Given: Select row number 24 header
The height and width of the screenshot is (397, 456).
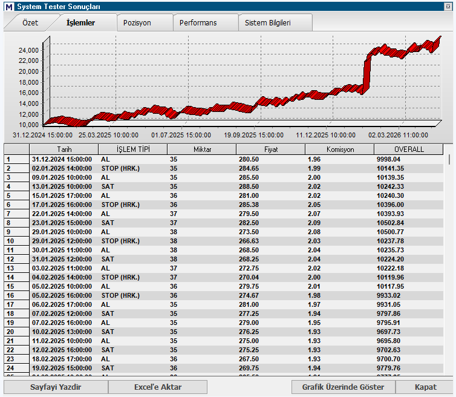Looking at the screenshot, I should (16, 368).
